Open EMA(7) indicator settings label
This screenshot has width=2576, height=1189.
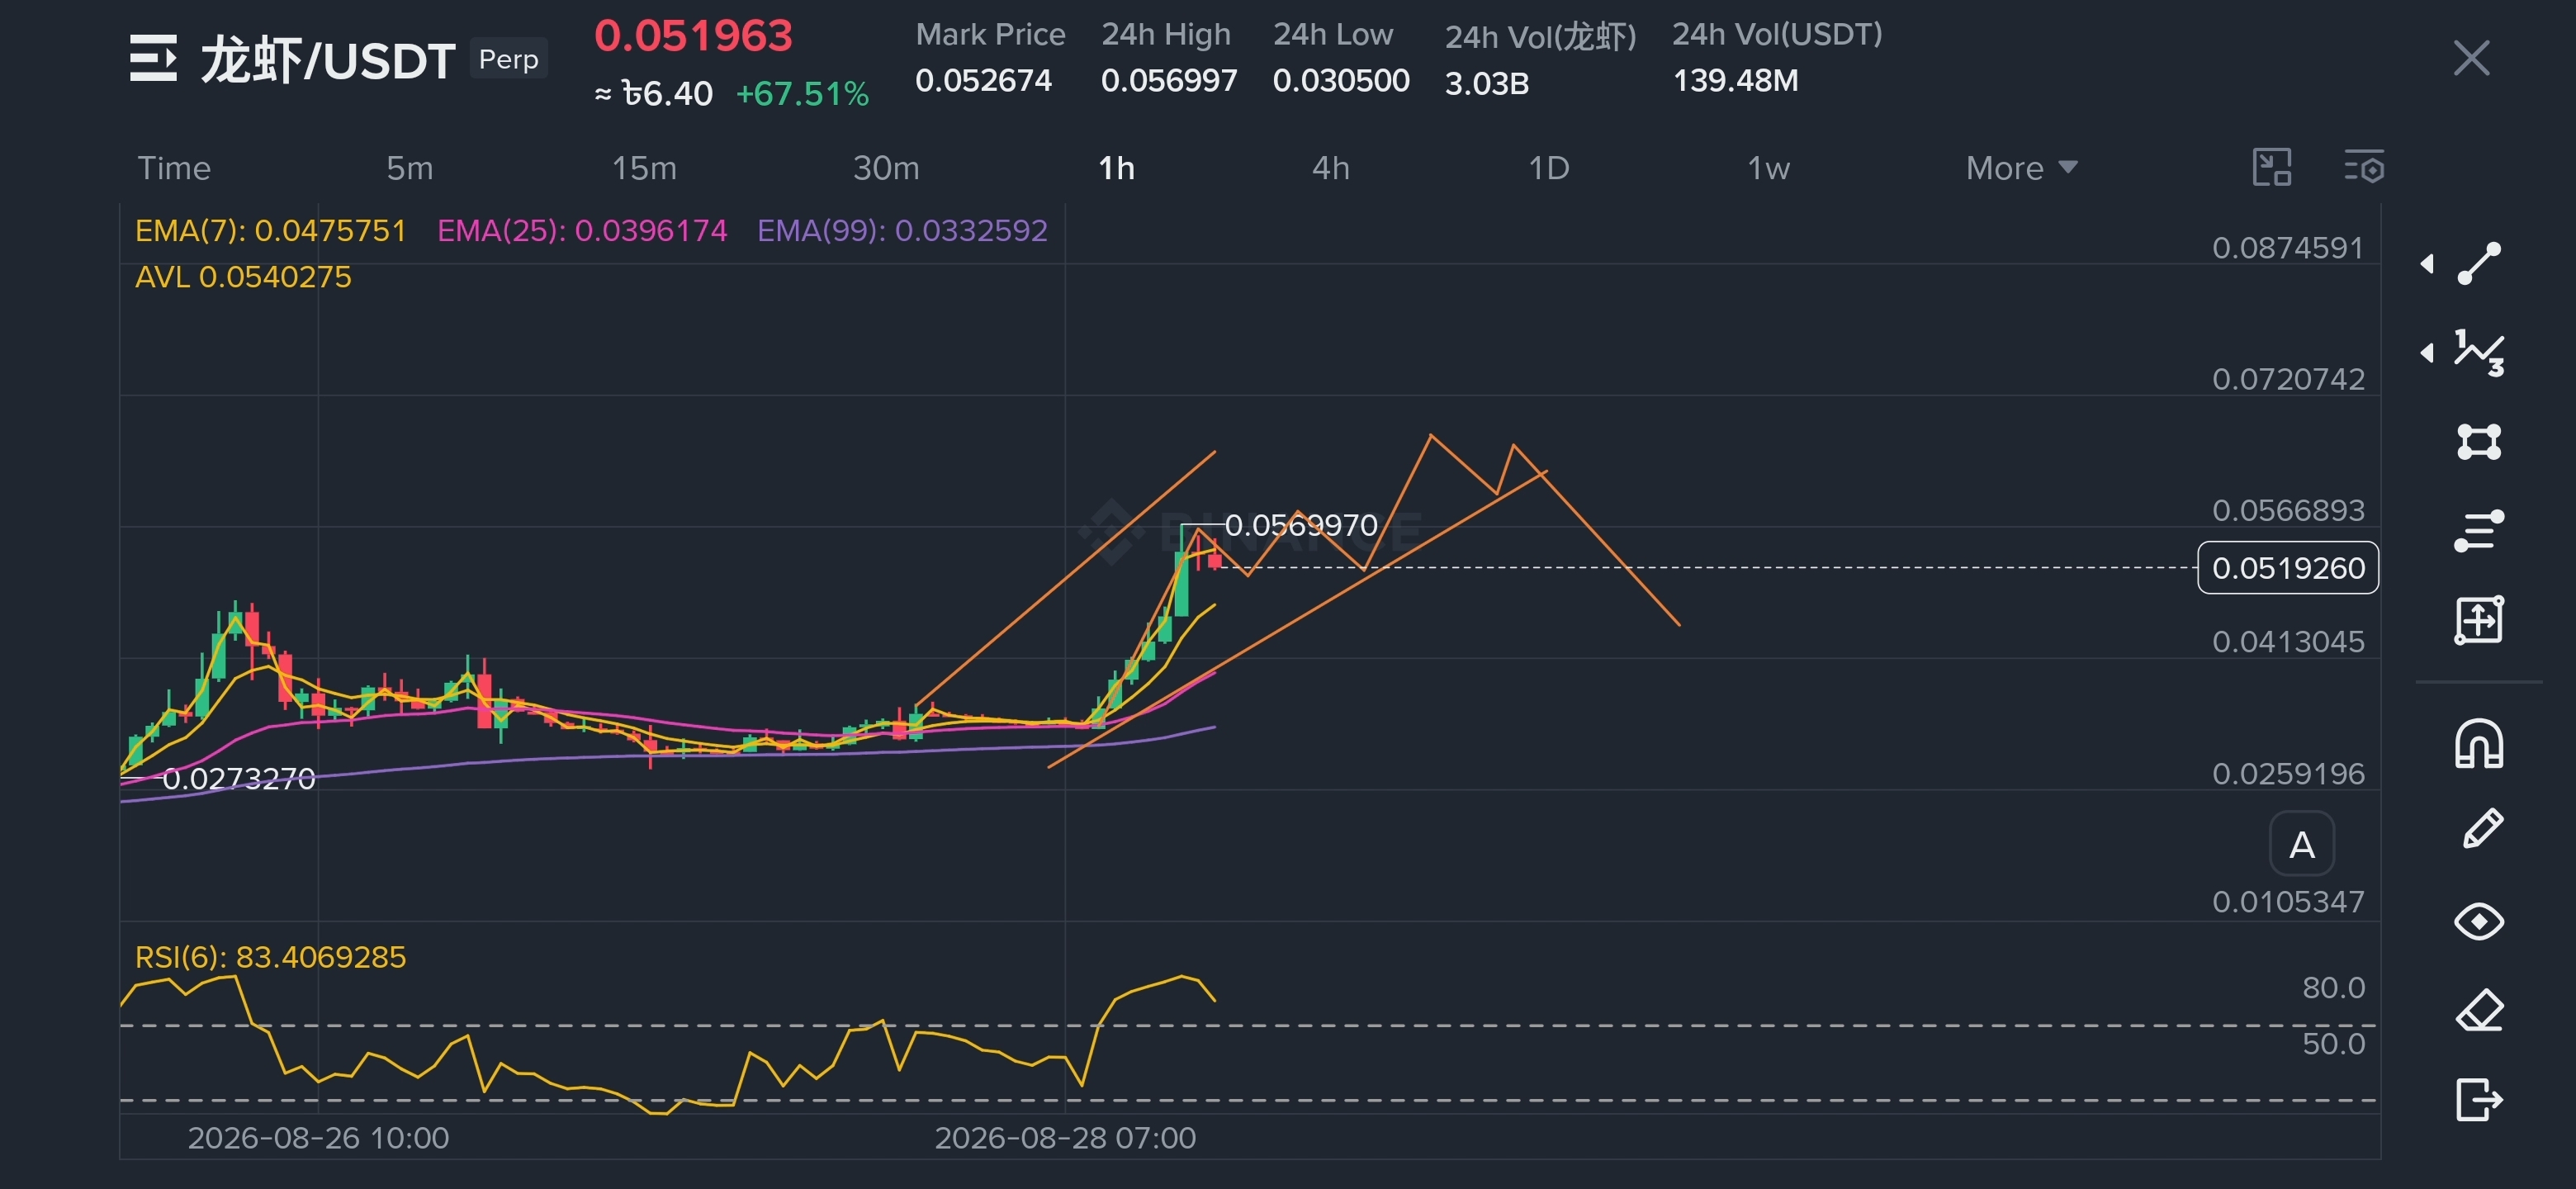(271, 231)
